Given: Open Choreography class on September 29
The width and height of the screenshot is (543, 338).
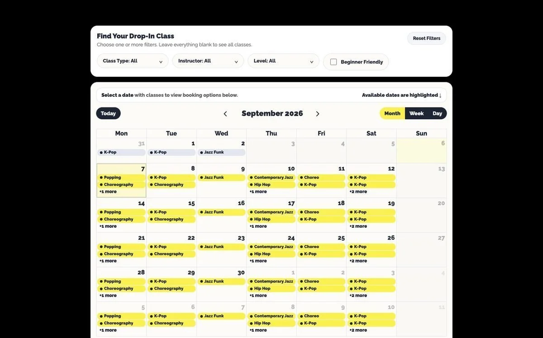Looking at the screenshot, I should 171,288.
